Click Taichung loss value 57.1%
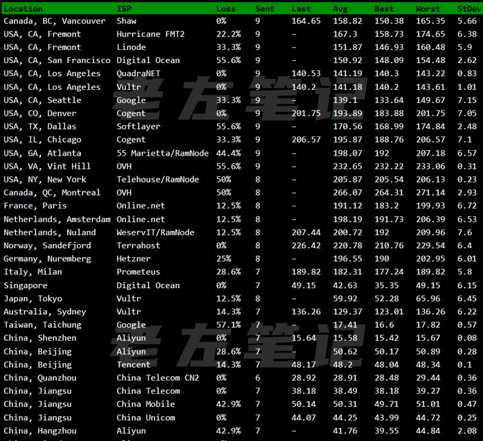Image resolution: width=483 pixels, height=441 pixels. point(229,324)
